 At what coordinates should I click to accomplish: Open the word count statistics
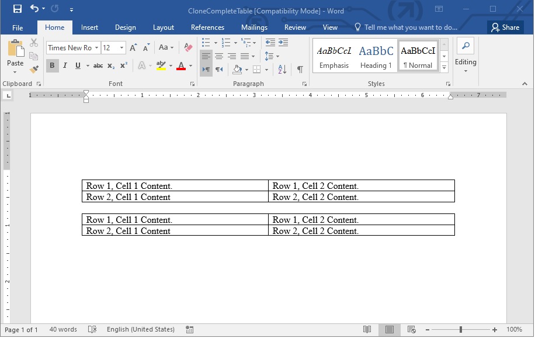click(x=63, y=329)
